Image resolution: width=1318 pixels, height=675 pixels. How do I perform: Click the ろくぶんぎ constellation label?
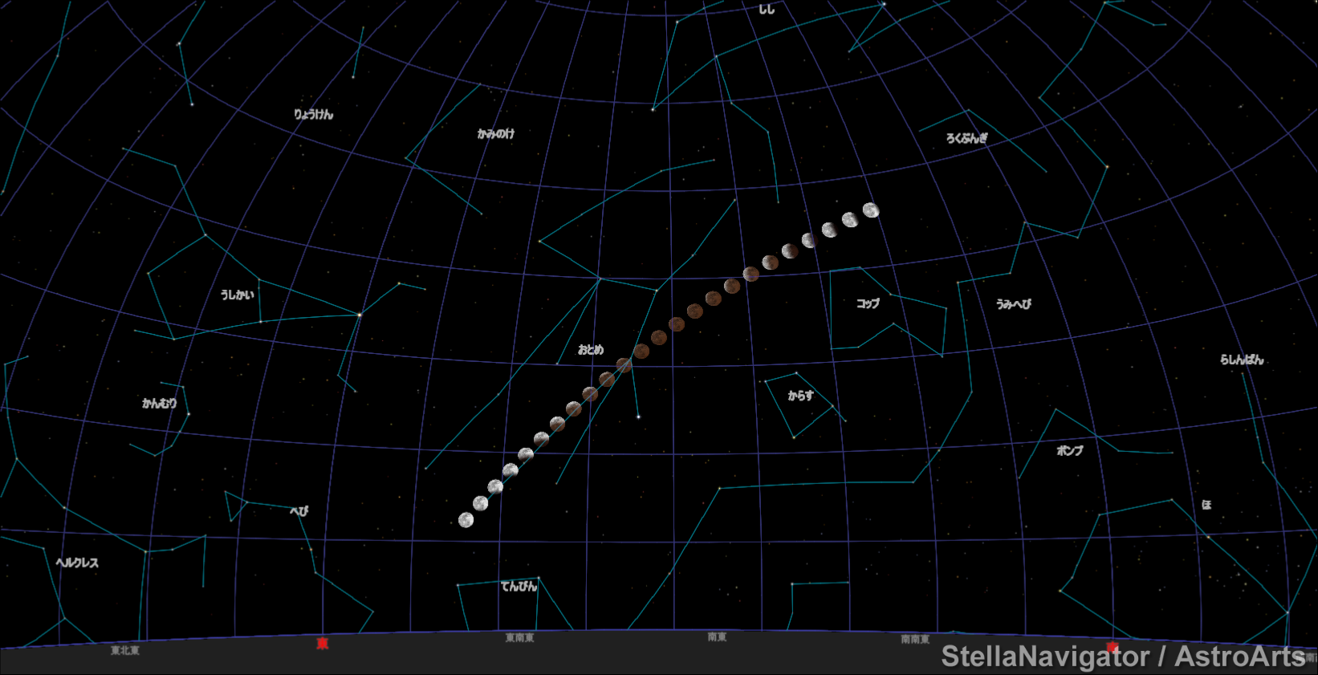966,138
